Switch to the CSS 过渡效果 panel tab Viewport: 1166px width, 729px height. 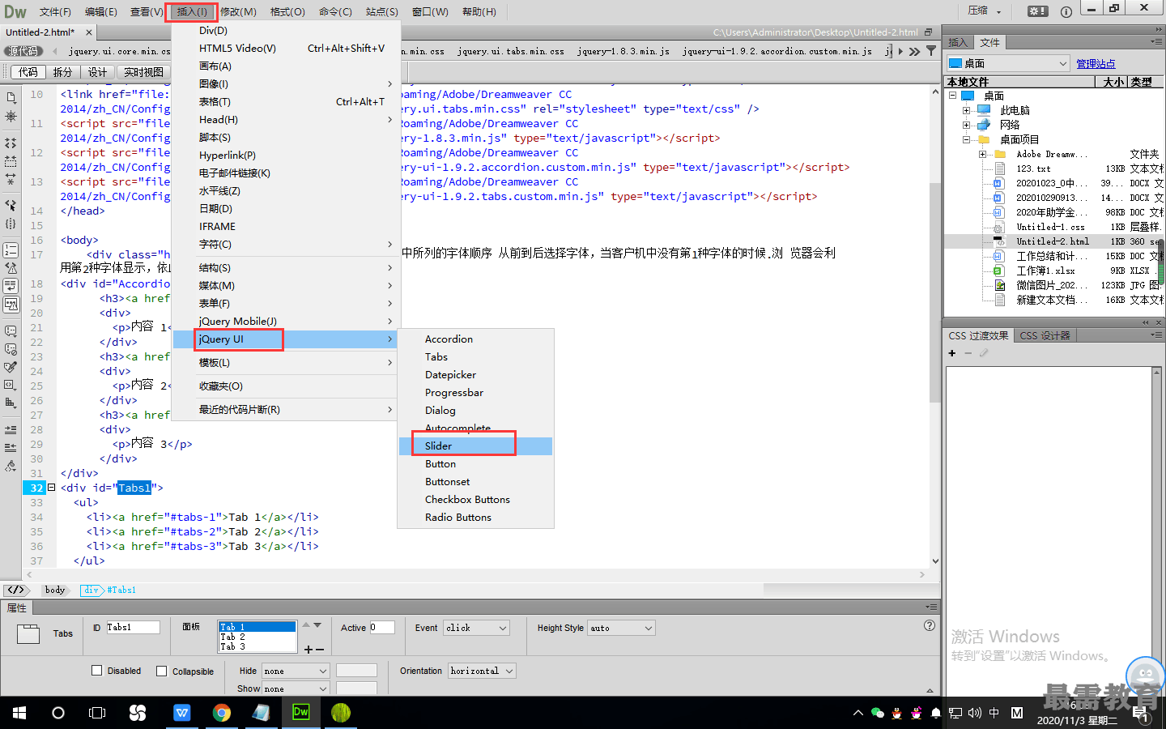click(x=978, y=335)
